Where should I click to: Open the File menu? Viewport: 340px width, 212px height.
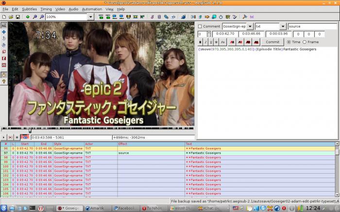[x=5, y=9]
